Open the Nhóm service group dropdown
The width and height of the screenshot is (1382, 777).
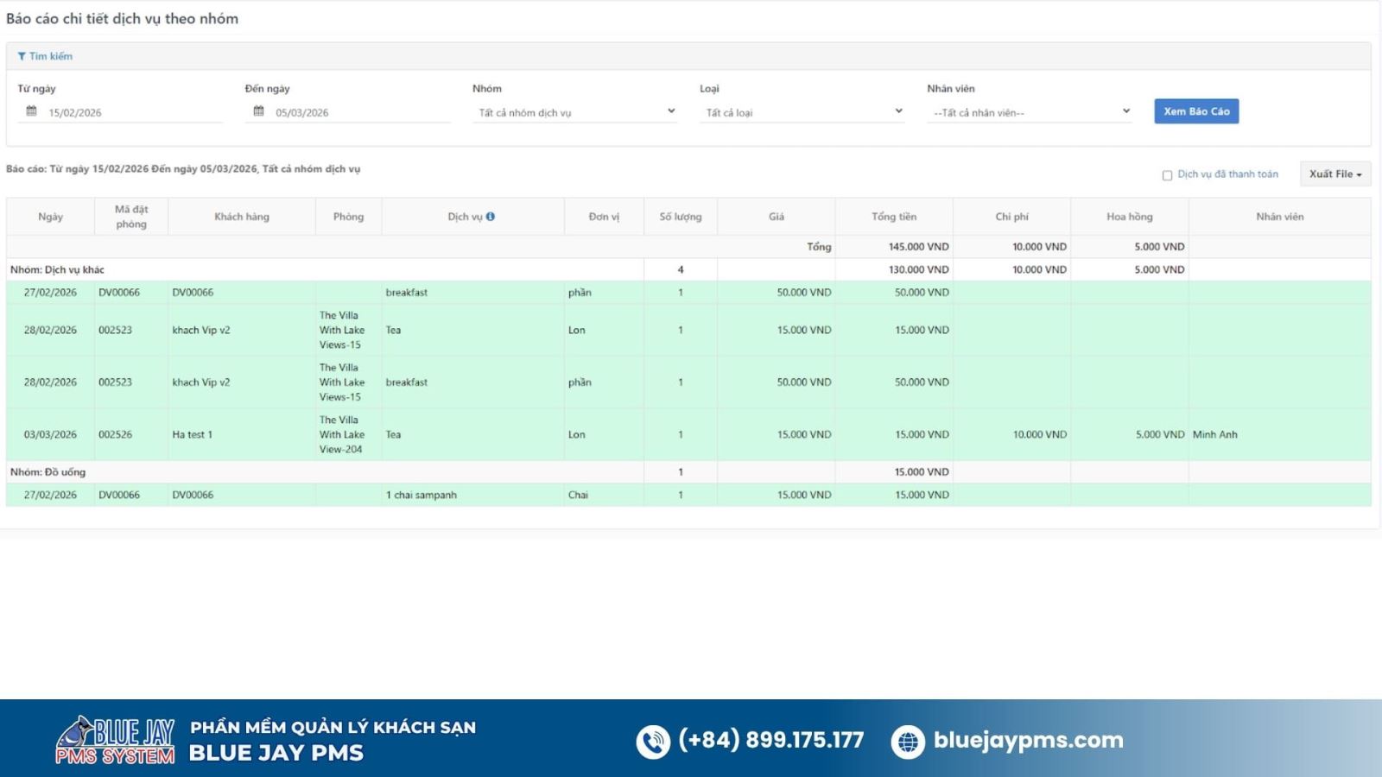(574, 112)
